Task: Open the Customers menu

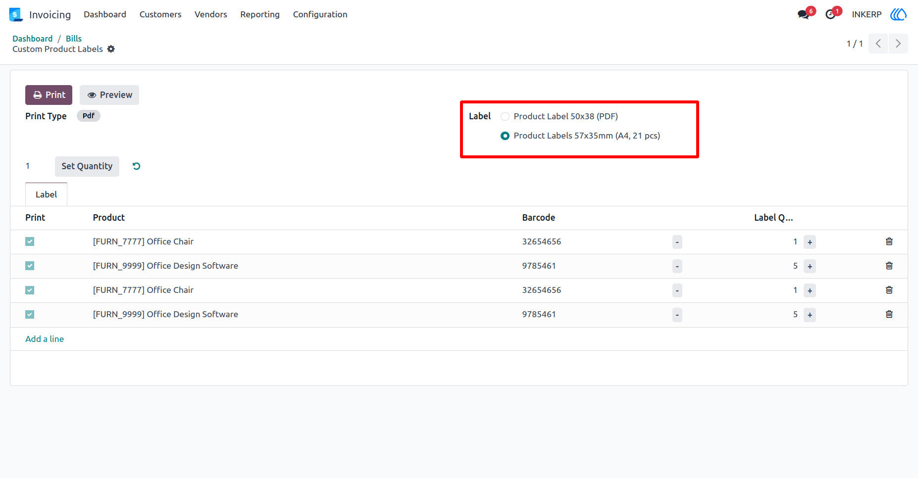Action: point(160,14)
